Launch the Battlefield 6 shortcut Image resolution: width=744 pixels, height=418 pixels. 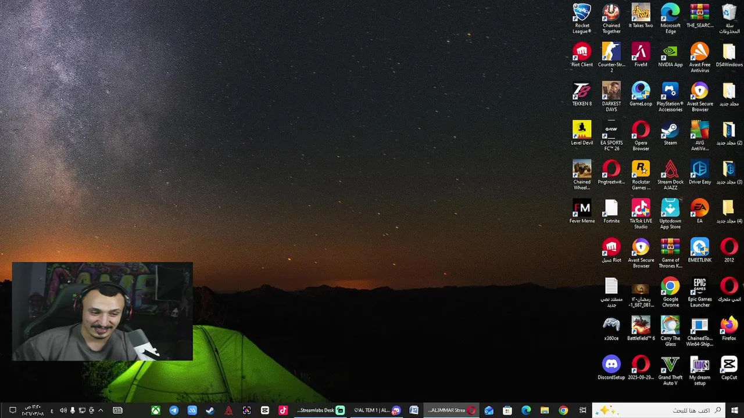[641, 328]
